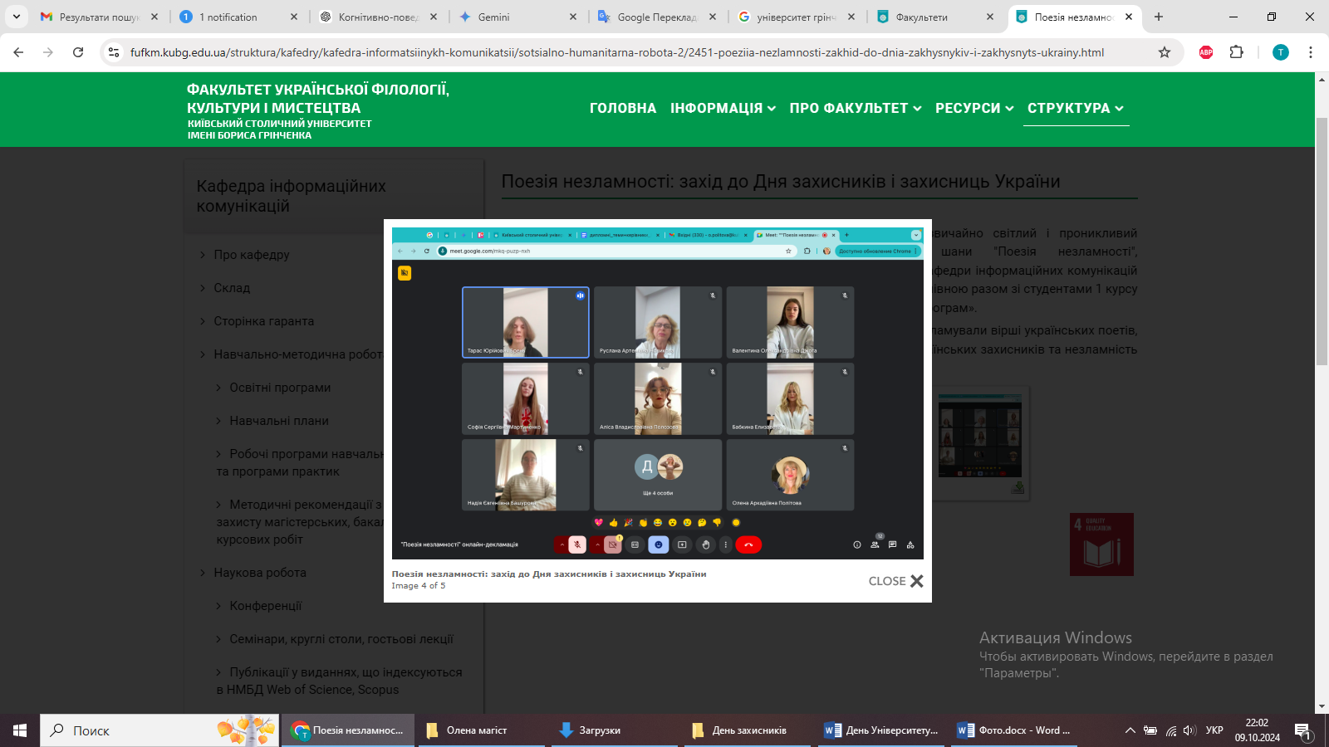Open the Chrome extensions puzzle icon
The width and height of the screenshot is (1329, 747).
click(x=1237, y=52)
